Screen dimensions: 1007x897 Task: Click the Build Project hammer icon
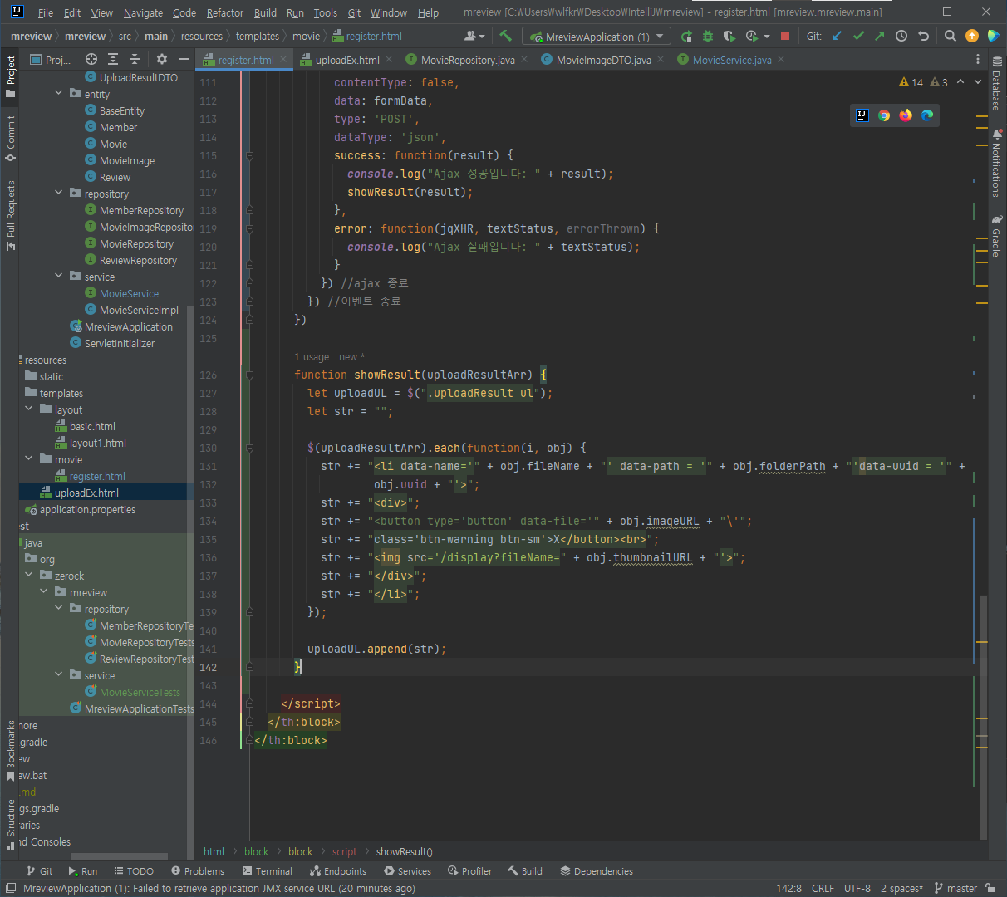[505, 36]
